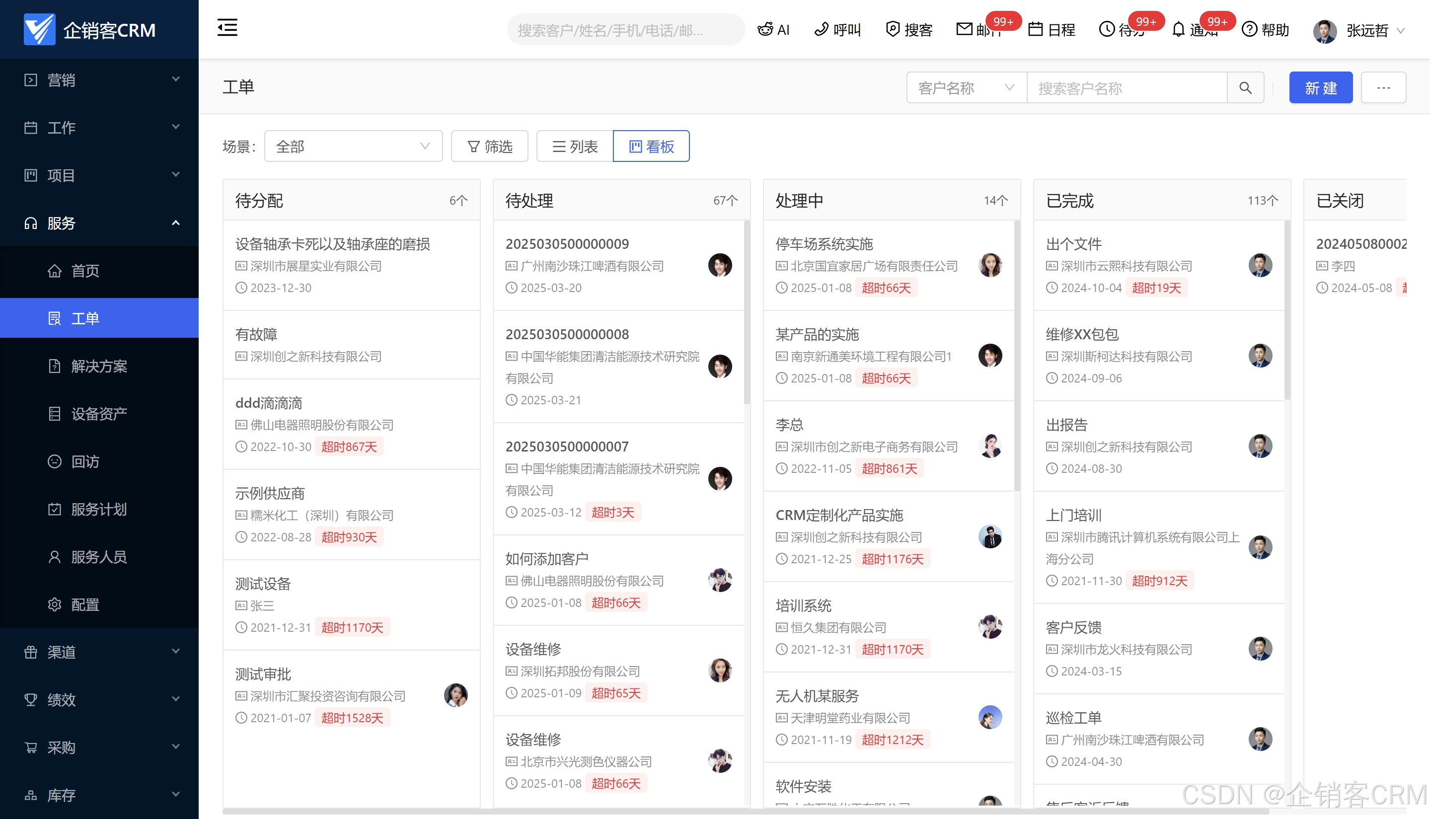Open the mail icon in top bar
The image size is (1430, 819).
[x=964, y=29]
